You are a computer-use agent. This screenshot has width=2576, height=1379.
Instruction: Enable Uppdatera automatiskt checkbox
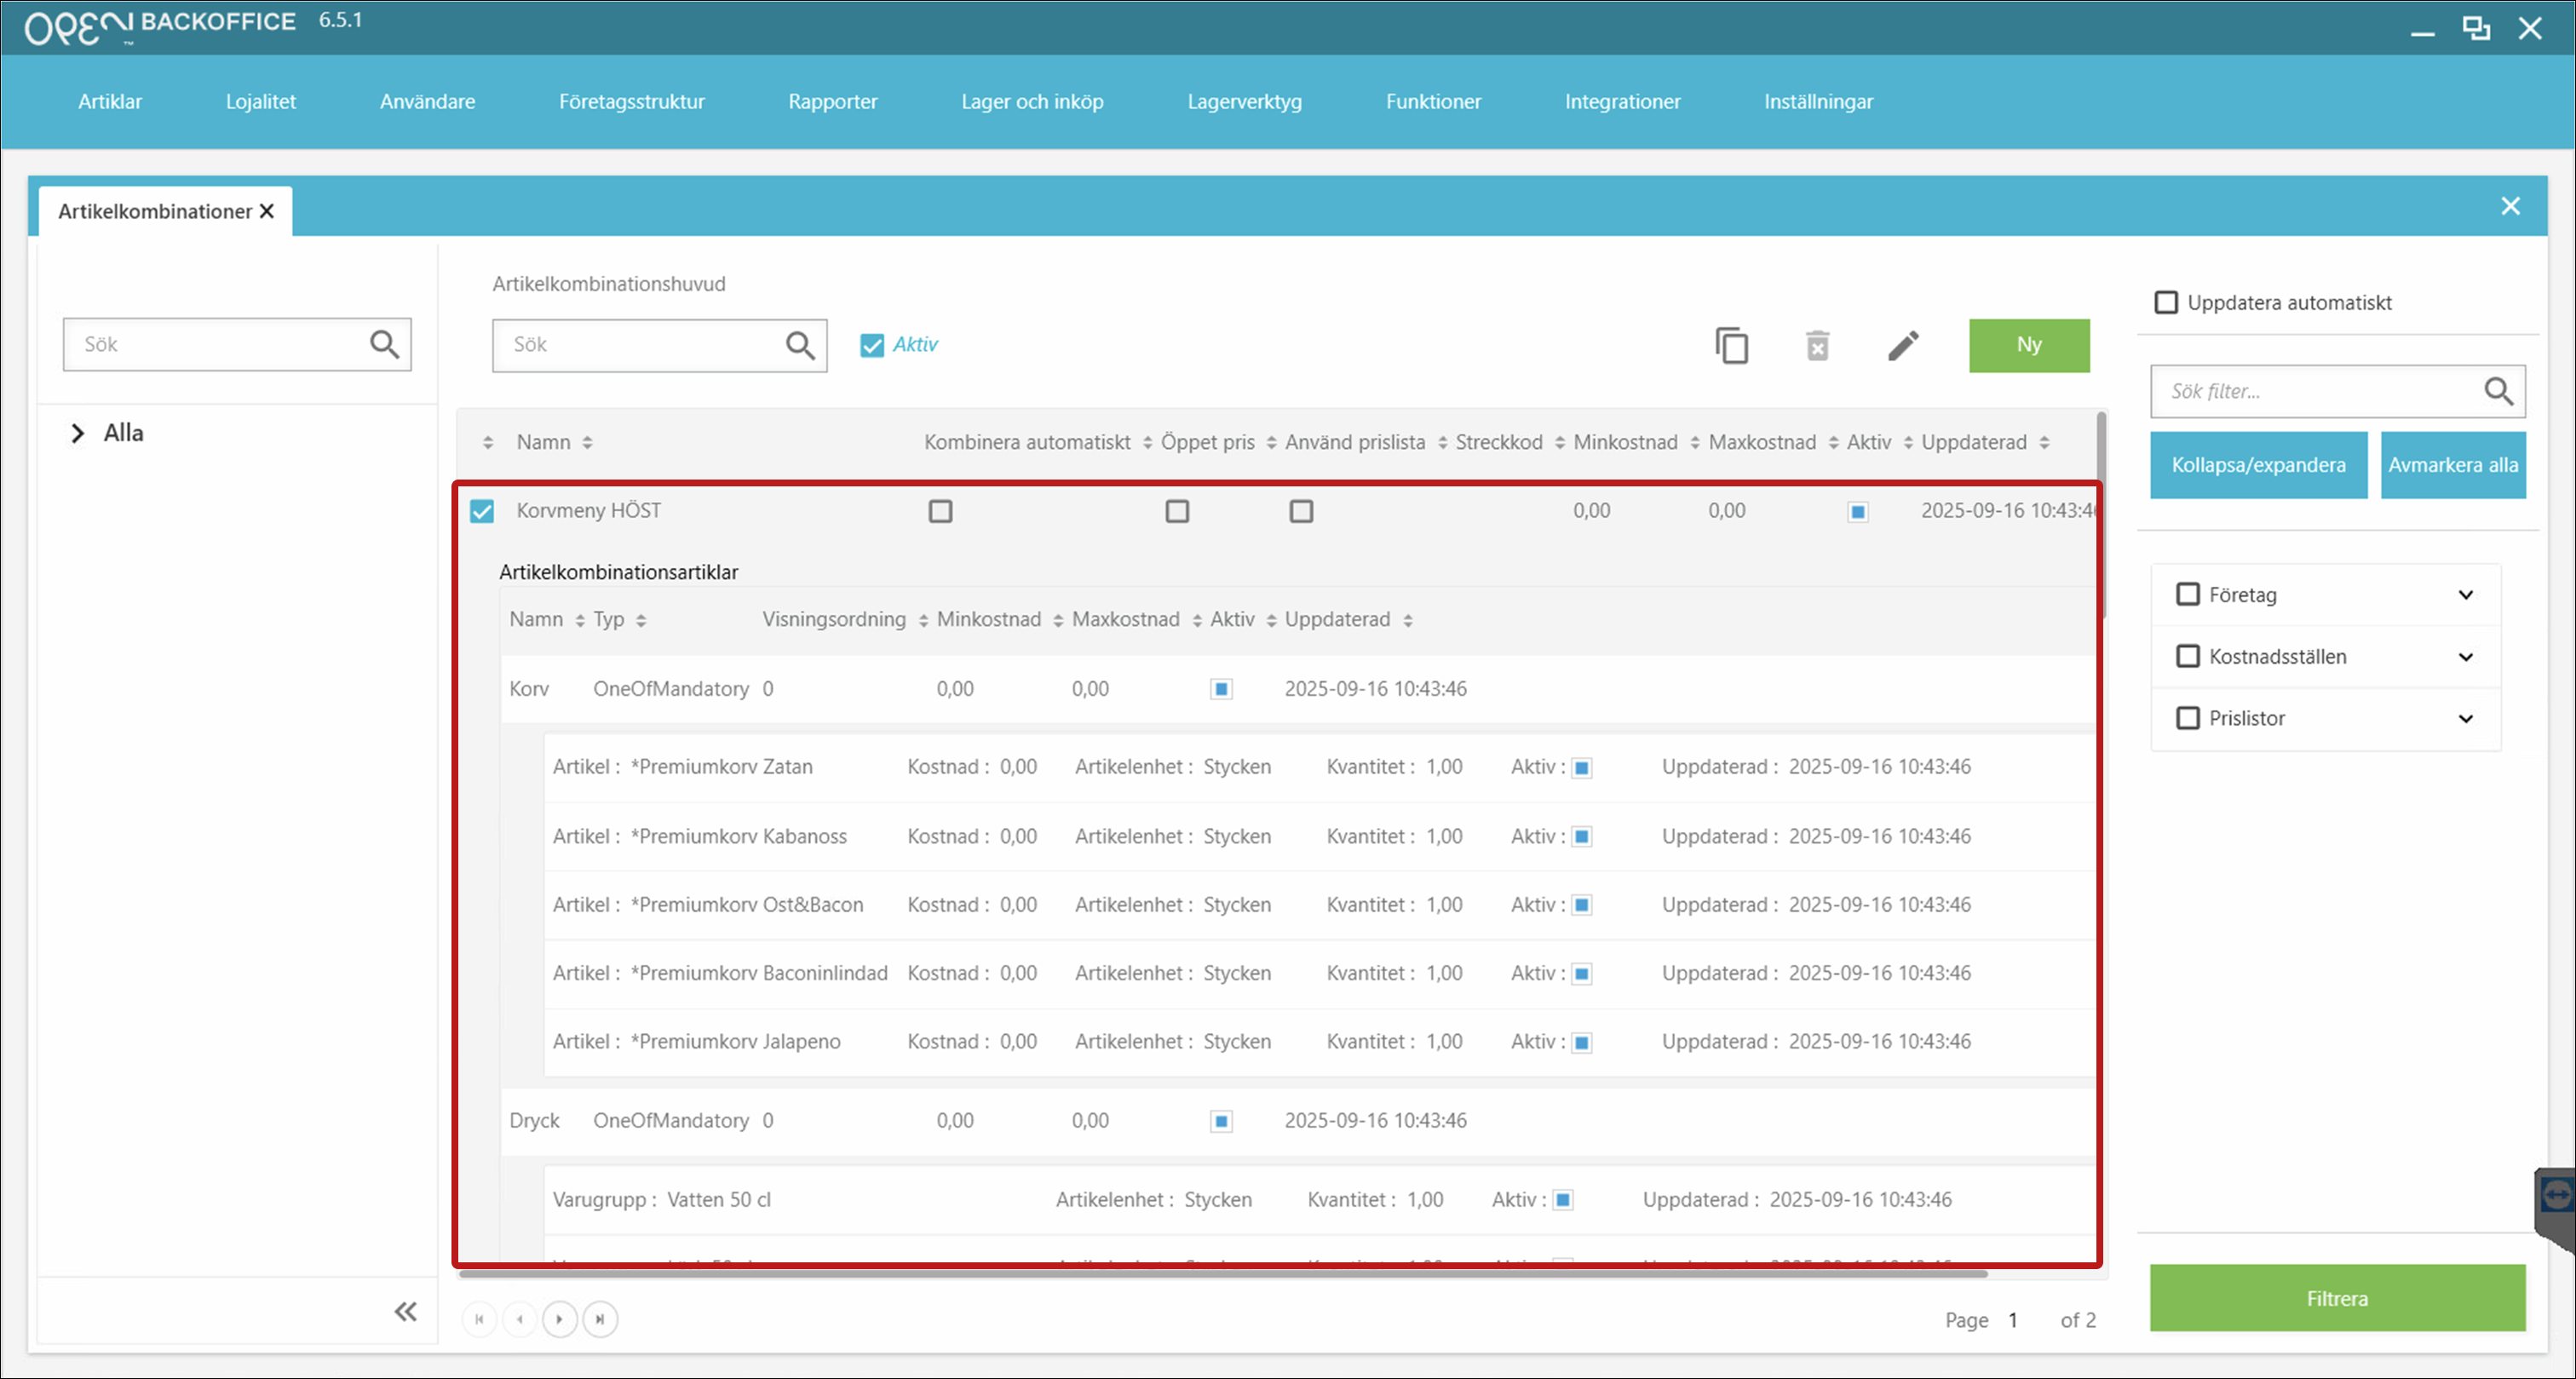pos(2166,302)
